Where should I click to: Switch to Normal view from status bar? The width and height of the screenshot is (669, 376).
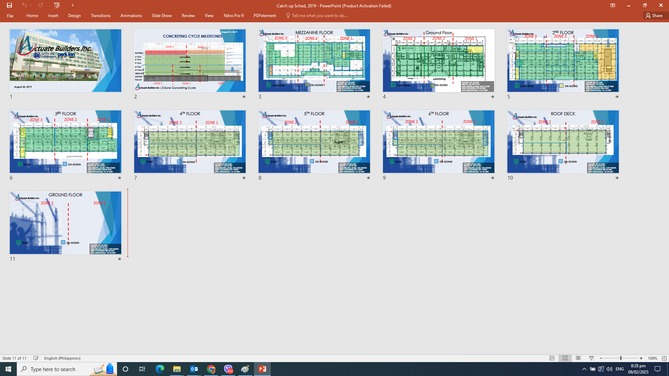(x=552, y=358)
